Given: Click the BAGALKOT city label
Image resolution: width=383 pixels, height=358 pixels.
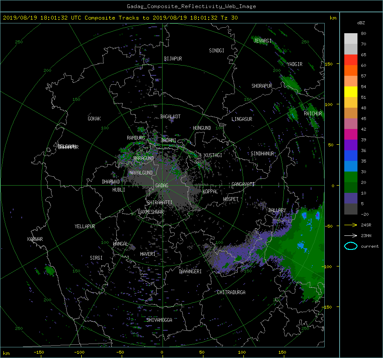Looking at the screenshot, I should [x=170, y=117].
